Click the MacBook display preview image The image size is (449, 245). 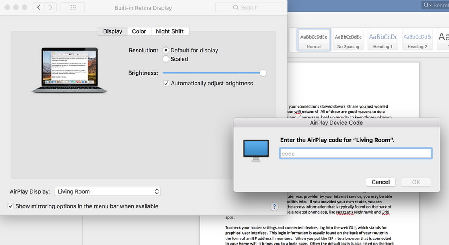[x=70, y=70]
